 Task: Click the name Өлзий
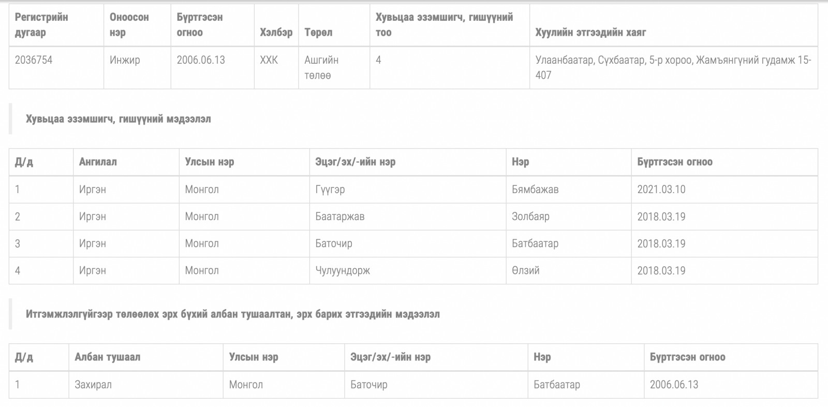coord(526,270)
